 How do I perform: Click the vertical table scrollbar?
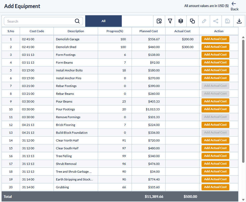[x=243, y=101]
